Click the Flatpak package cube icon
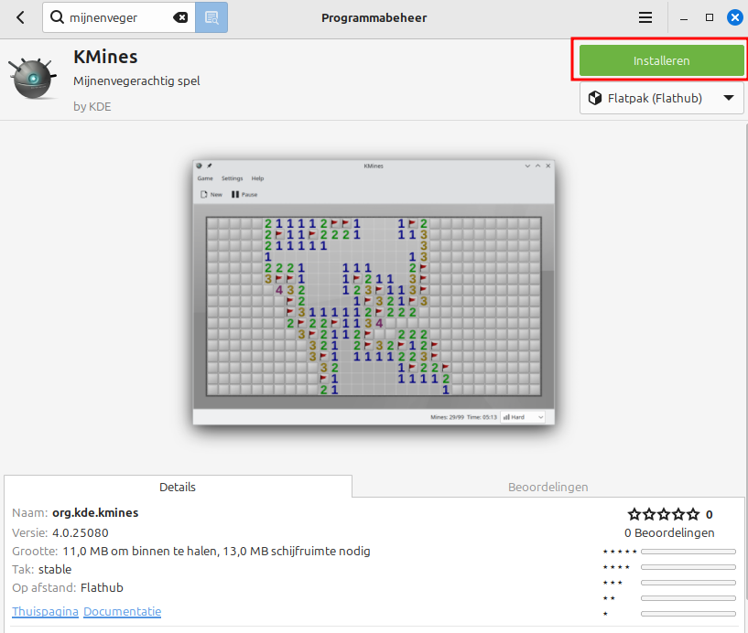This screenshot has height=633, width=748. click(595, 98)
